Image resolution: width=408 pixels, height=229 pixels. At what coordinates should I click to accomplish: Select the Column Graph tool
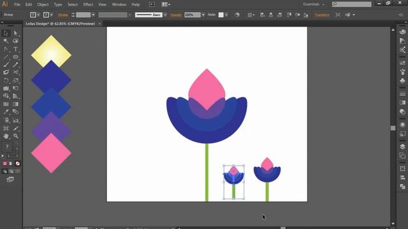pos(15,120)
